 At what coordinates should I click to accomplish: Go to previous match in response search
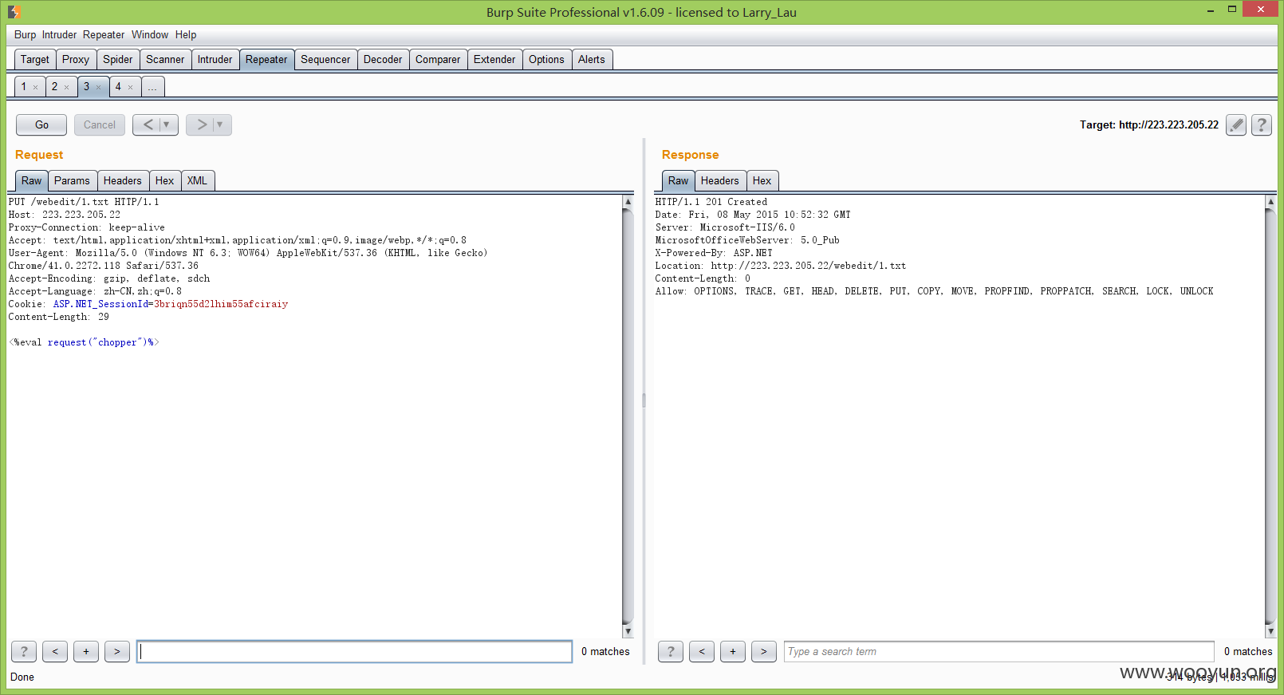(702, 652)
